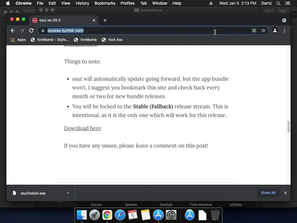
Task: Open the Trash in the Dock
Action: [x=215, y=215]
